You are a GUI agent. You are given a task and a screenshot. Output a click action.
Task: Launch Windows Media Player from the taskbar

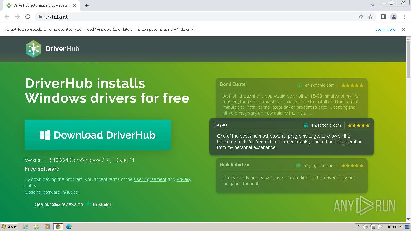pyautogui.click(x=47, y=227)
